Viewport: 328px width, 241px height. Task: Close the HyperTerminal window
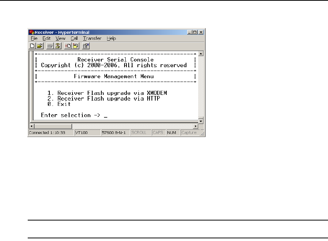(201, 32)
